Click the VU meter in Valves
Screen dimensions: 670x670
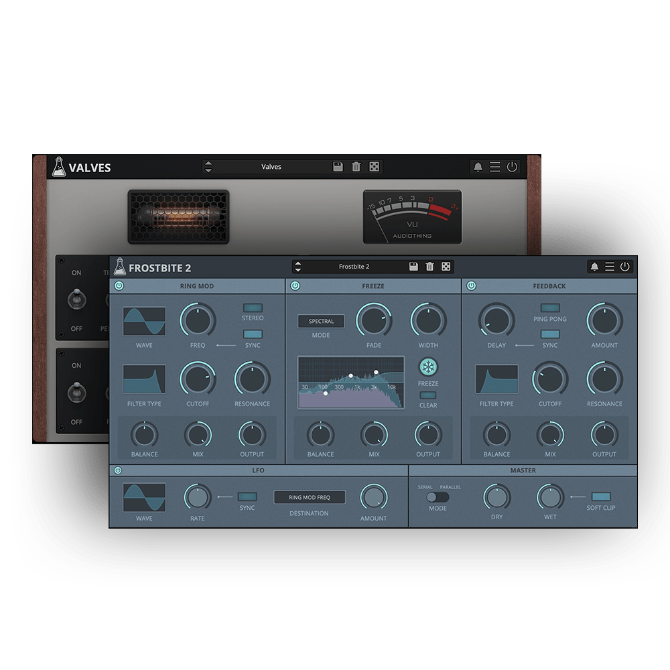(412, 217)
